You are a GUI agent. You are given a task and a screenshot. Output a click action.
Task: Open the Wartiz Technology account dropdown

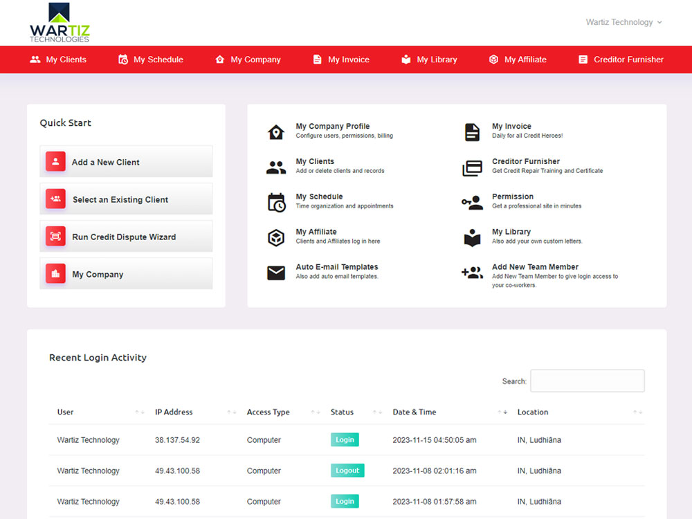(x=623, y=22)
